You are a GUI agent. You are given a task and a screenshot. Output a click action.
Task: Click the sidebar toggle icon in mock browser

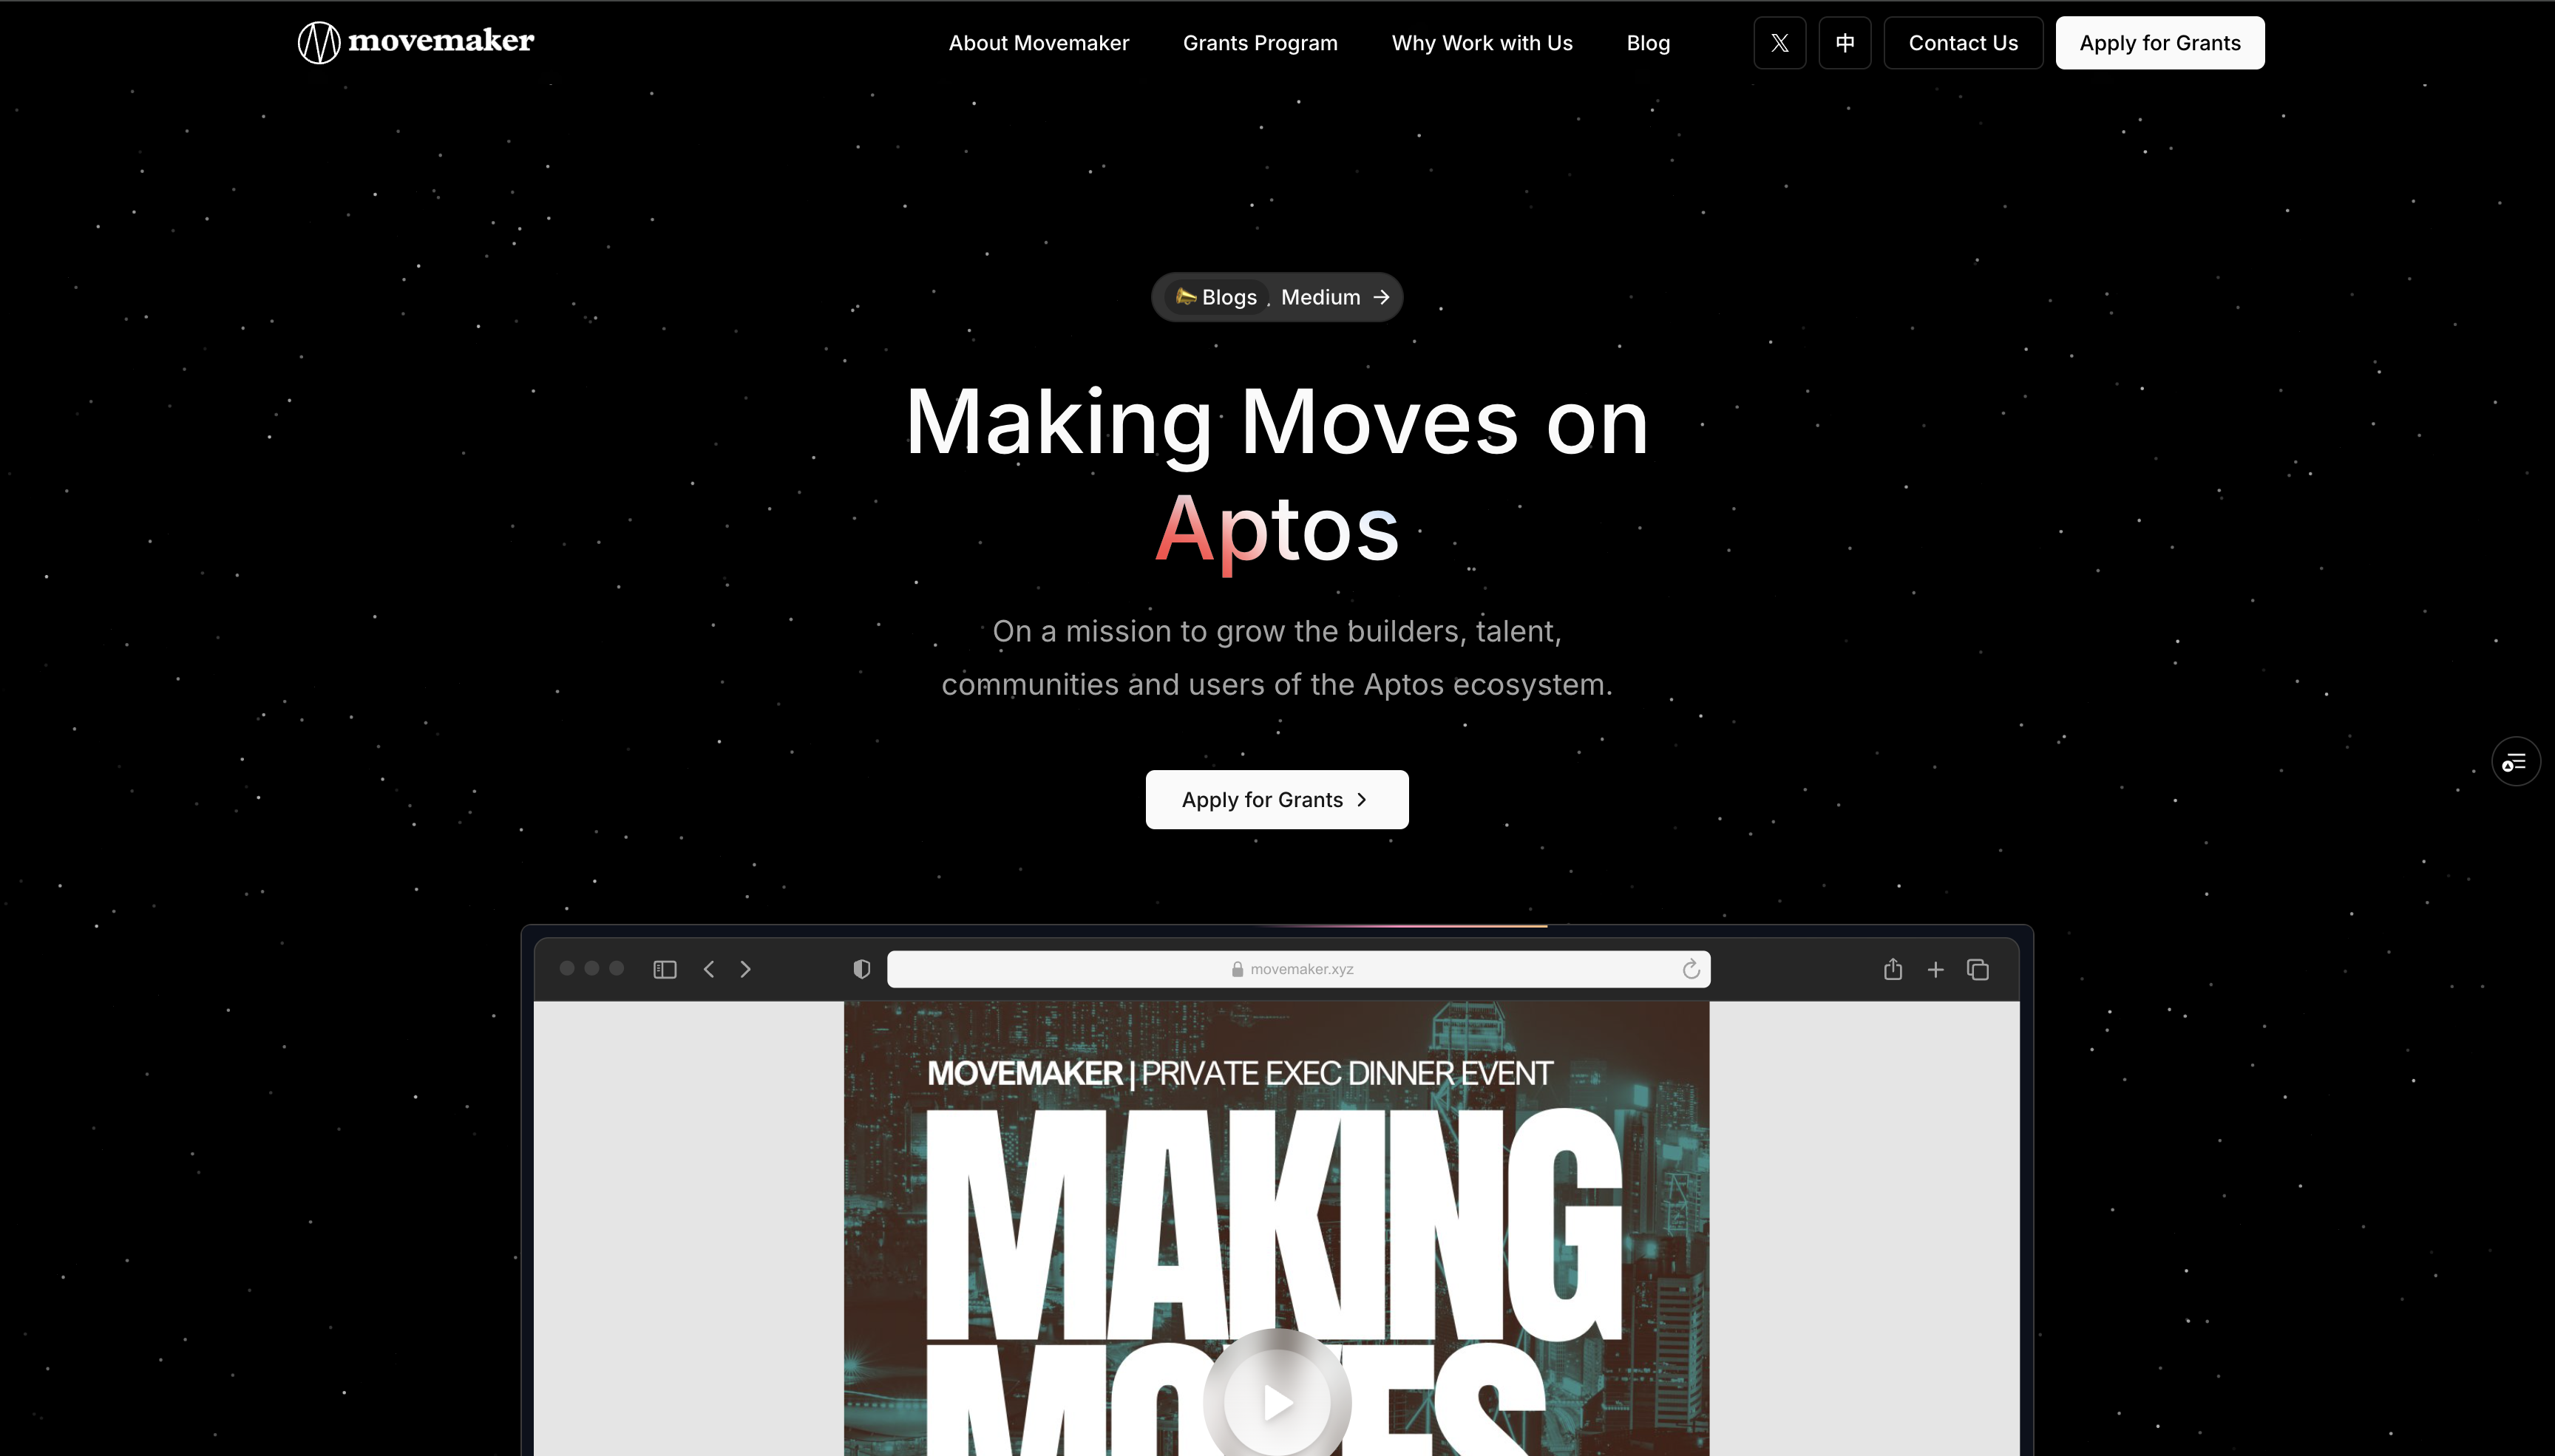point(665,969)
